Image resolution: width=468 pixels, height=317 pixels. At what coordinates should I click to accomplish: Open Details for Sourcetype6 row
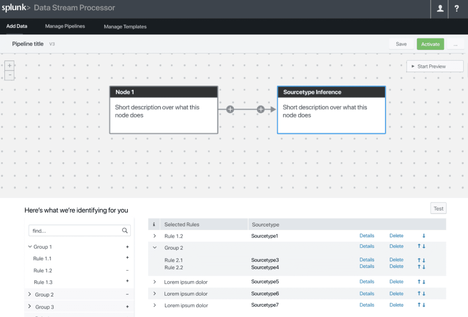click(367, 294)
